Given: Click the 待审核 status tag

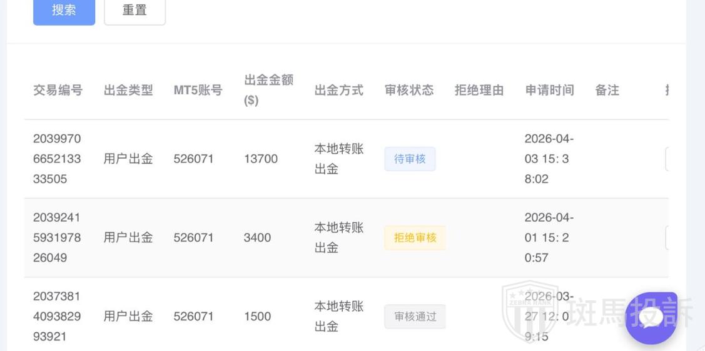Looking at the screenshot, I should (x=410, y=159).
